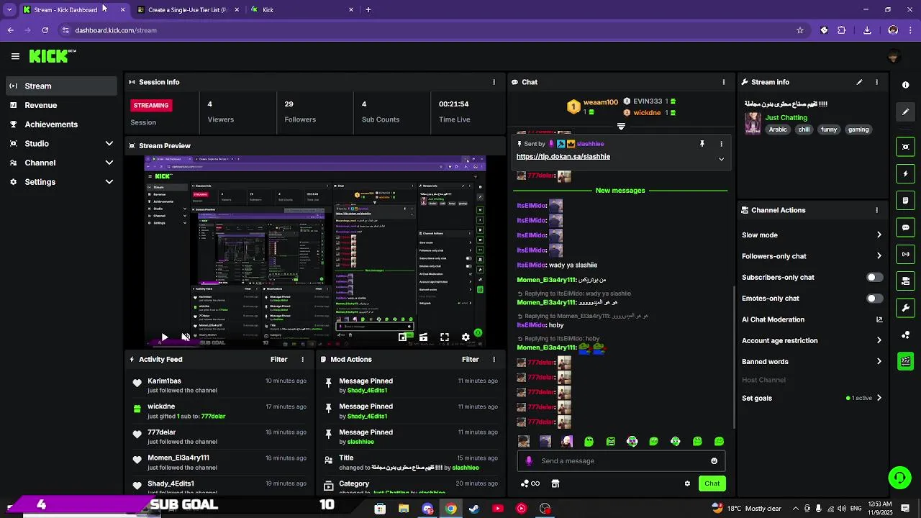Screen dimensions: 921x518
Task: Open Account age restriction arrow
Action: 879,340
